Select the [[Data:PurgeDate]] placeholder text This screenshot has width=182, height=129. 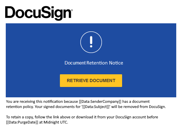22,122
